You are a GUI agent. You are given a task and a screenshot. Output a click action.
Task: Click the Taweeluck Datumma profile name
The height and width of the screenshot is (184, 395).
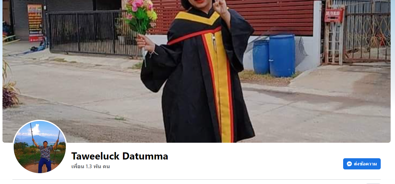point(120,156)
